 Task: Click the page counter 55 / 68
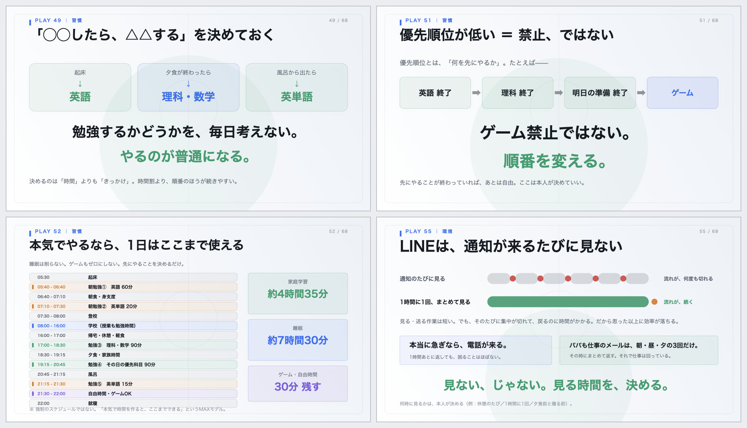pyautogui.click(x=709, y=231)
